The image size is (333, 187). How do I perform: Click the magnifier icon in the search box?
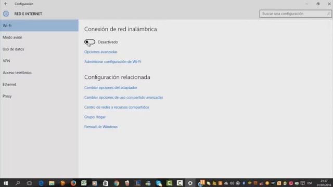328,14
